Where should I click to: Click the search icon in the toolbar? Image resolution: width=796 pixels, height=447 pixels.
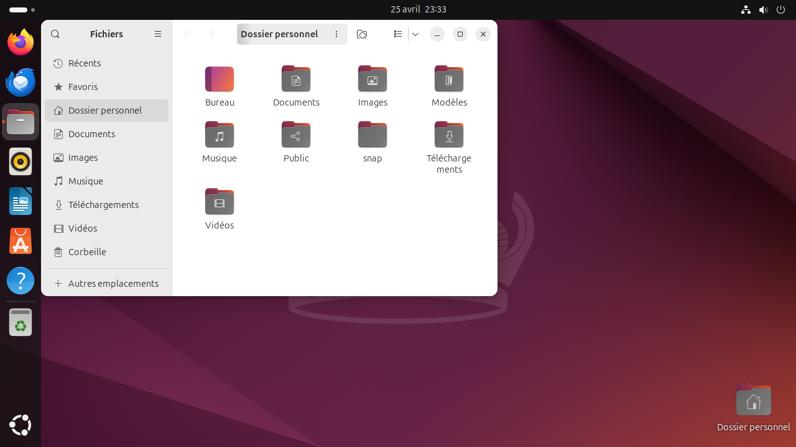pos(362,34)
